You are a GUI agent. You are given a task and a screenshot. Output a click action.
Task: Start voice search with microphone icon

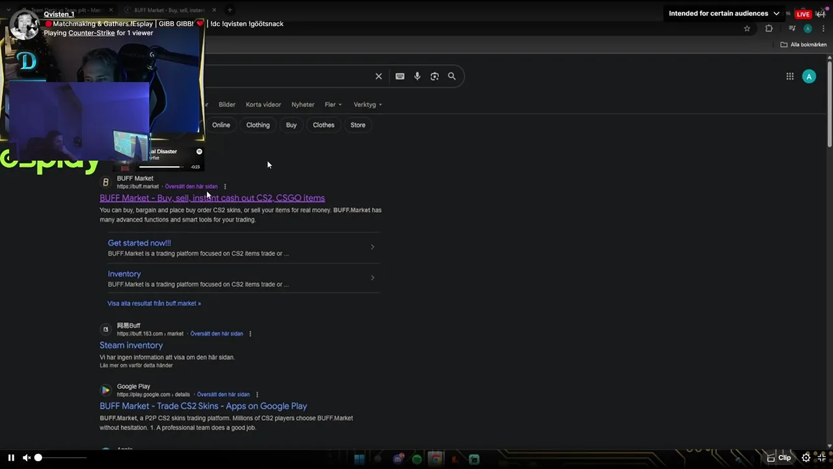(x=417, y=76)
